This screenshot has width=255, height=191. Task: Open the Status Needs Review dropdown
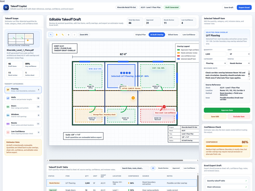[239, 63]
